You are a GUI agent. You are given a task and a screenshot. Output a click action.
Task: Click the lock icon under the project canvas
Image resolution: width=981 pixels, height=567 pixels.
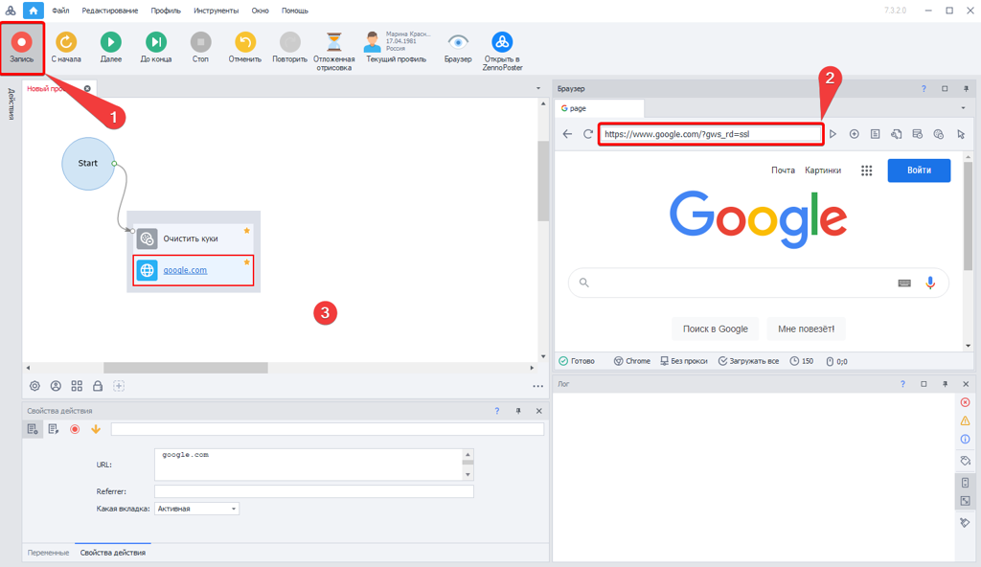pyautogui.click(x=96, y=386)
